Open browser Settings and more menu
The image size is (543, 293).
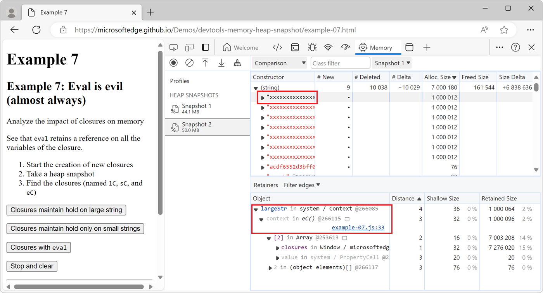(x=531, y=30)
